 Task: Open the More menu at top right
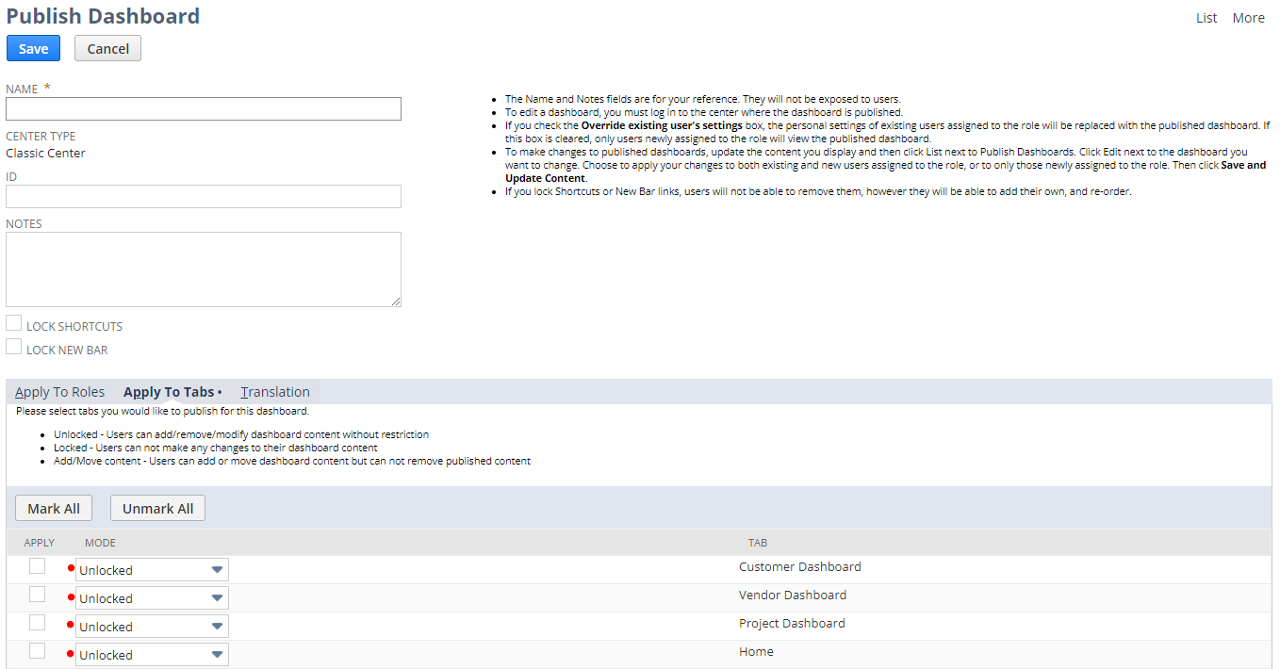(x=1248, y=17)
